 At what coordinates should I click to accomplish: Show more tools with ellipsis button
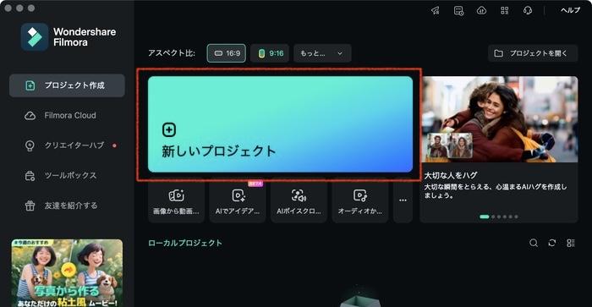(x=403, y=201)
